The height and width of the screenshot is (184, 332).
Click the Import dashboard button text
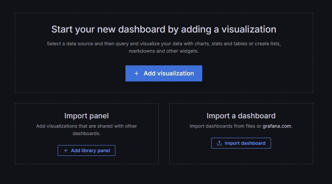245,143
